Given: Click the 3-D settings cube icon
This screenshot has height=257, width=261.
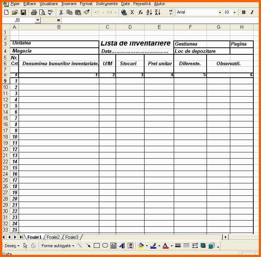Looking at the screenshot, I should 212,246.
